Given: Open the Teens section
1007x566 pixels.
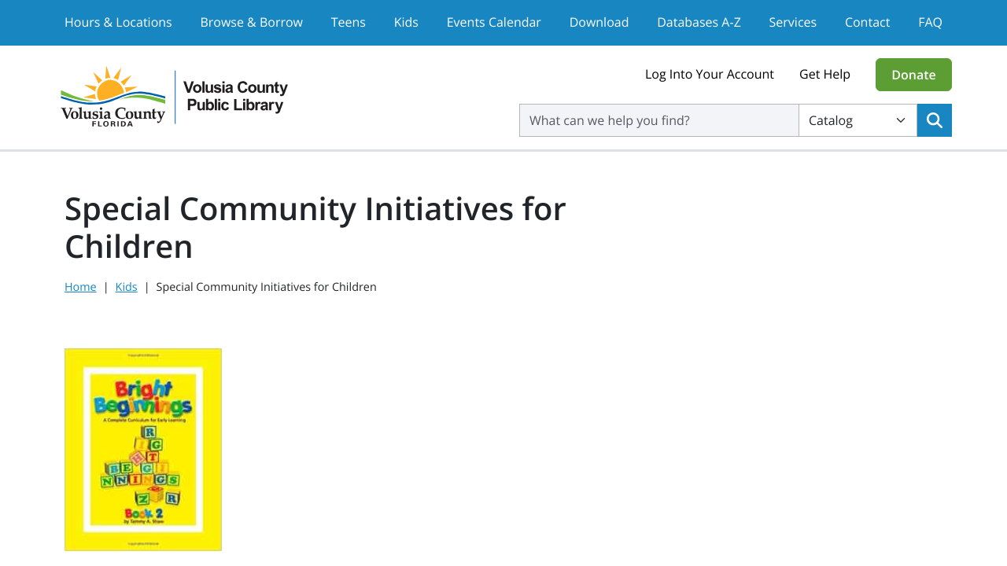Looking at the screenshot, I should click(348, 21).
